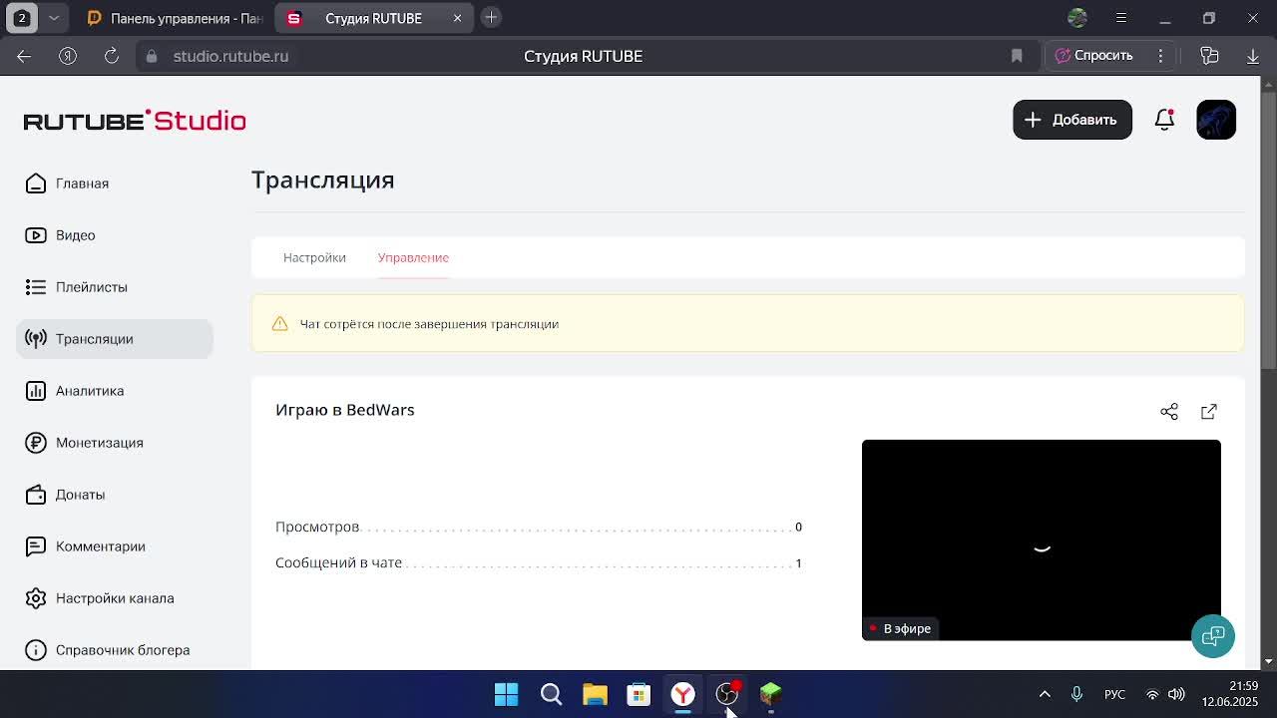This screenshot has width=1277, height=718.
Task: Switch to the Настройки tab
Action: [x=314, y=257]
